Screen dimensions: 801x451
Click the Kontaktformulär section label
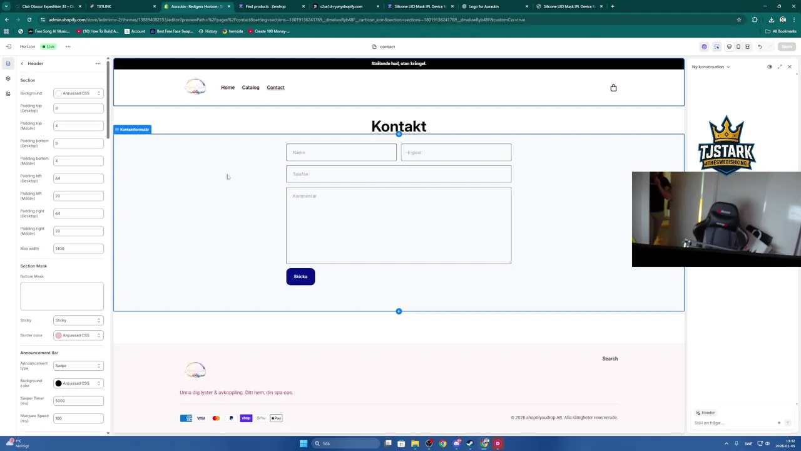132,130
